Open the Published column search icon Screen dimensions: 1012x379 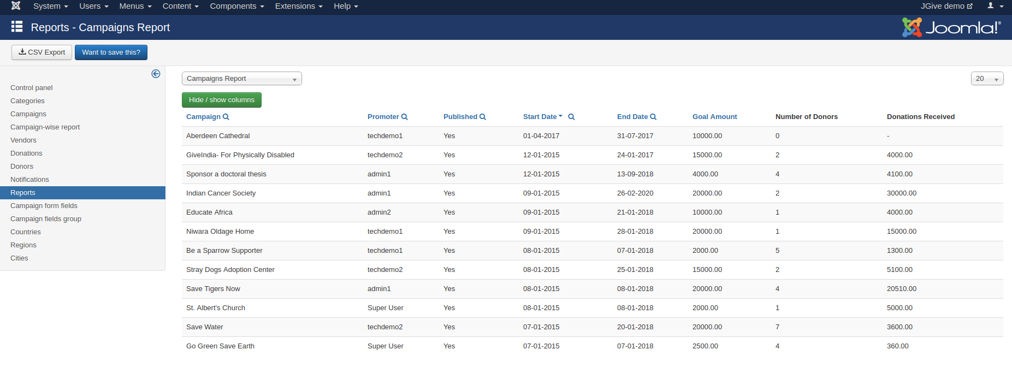pos(483,117)
